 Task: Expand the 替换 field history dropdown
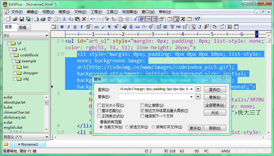(192, 97)
